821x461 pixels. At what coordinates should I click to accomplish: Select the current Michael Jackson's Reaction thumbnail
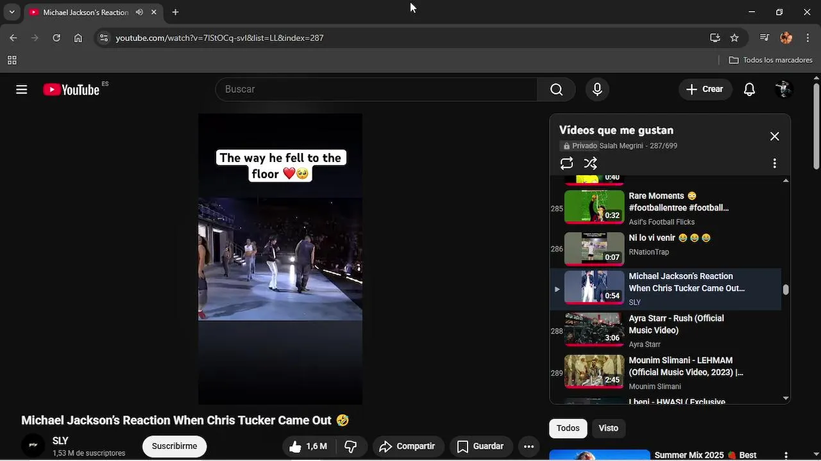(594, 287)
